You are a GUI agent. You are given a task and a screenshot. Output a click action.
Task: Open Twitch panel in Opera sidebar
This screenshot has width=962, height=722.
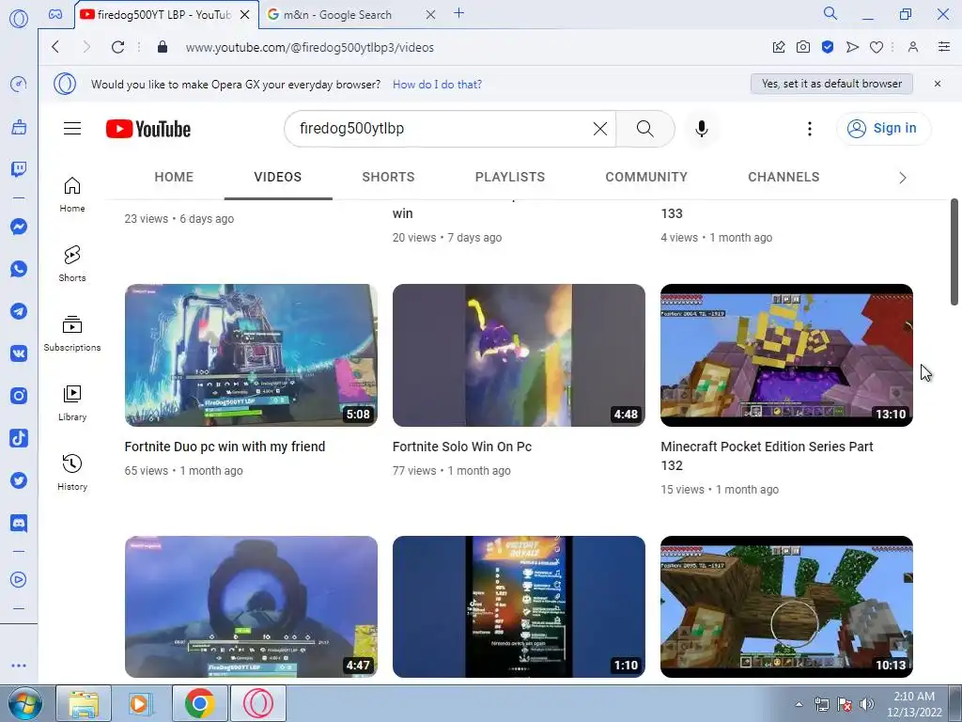click(19, 169)
